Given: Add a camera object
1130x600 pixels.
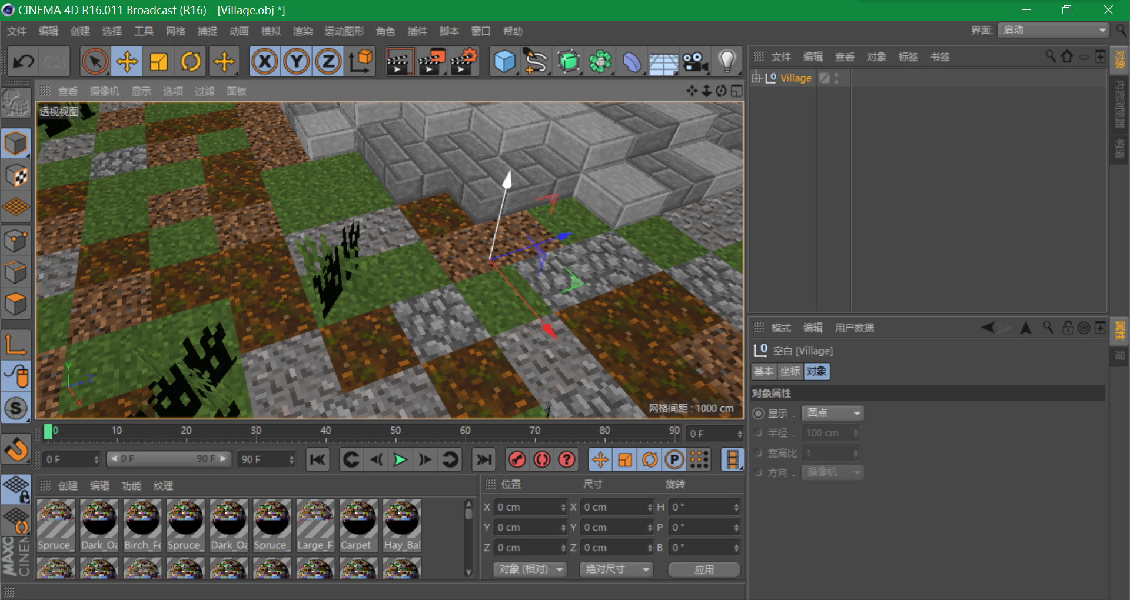Looking at the screenshot, I should tap(695, 61).
